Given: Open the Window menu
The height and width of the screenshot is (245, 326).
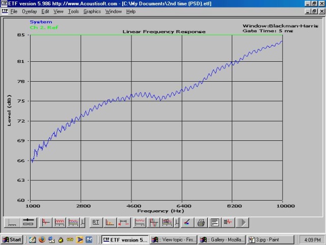Looking at the screenshot, I should tap(113, 11).
